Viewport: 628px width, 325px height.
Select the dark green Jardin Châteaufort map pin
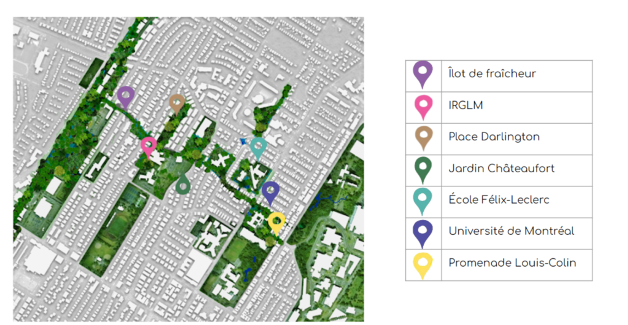click(182, 183)
